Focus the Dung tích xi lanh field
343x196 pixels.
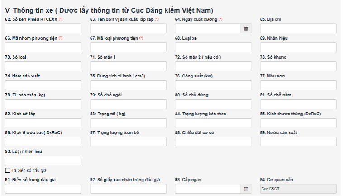128,85
